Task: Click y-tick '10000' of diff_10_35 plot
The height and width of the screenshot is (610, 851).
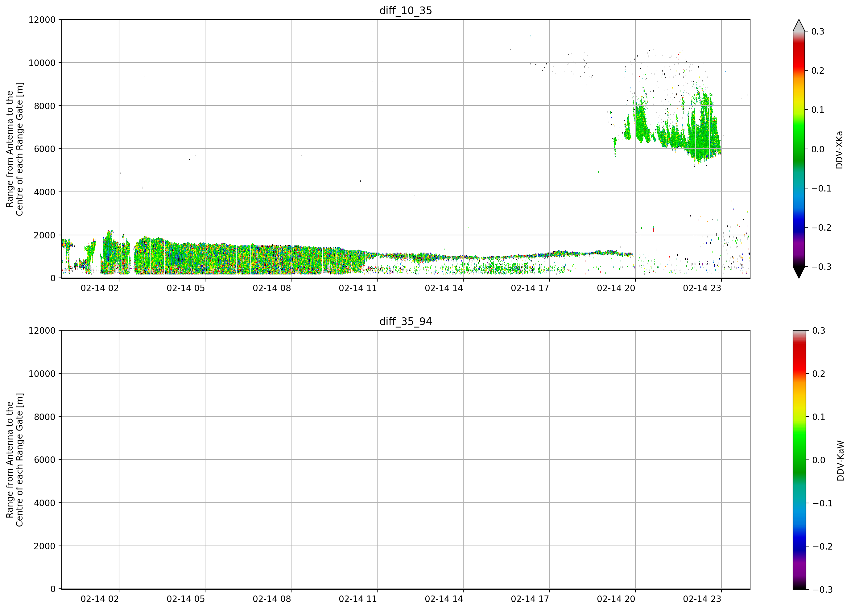Action: point(42,63)
